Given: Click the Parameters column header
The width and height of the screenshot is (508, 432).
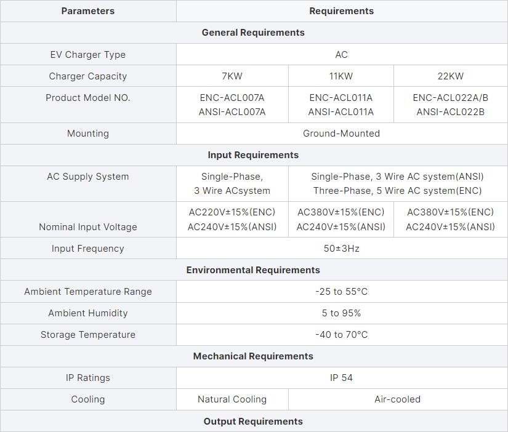Looking at the screenshot, I should (88, 11).
